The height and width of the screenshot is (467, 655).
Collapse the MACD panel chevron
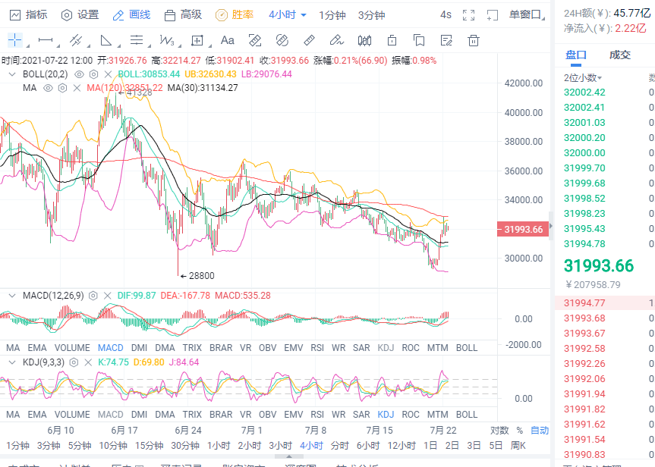tap(12, 296)
